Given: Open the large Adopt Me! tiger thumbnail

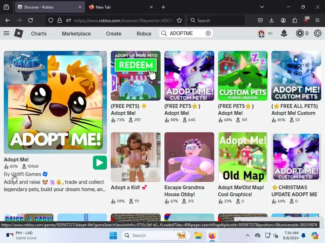Looking at the screenshot, I should pos(55,102).
